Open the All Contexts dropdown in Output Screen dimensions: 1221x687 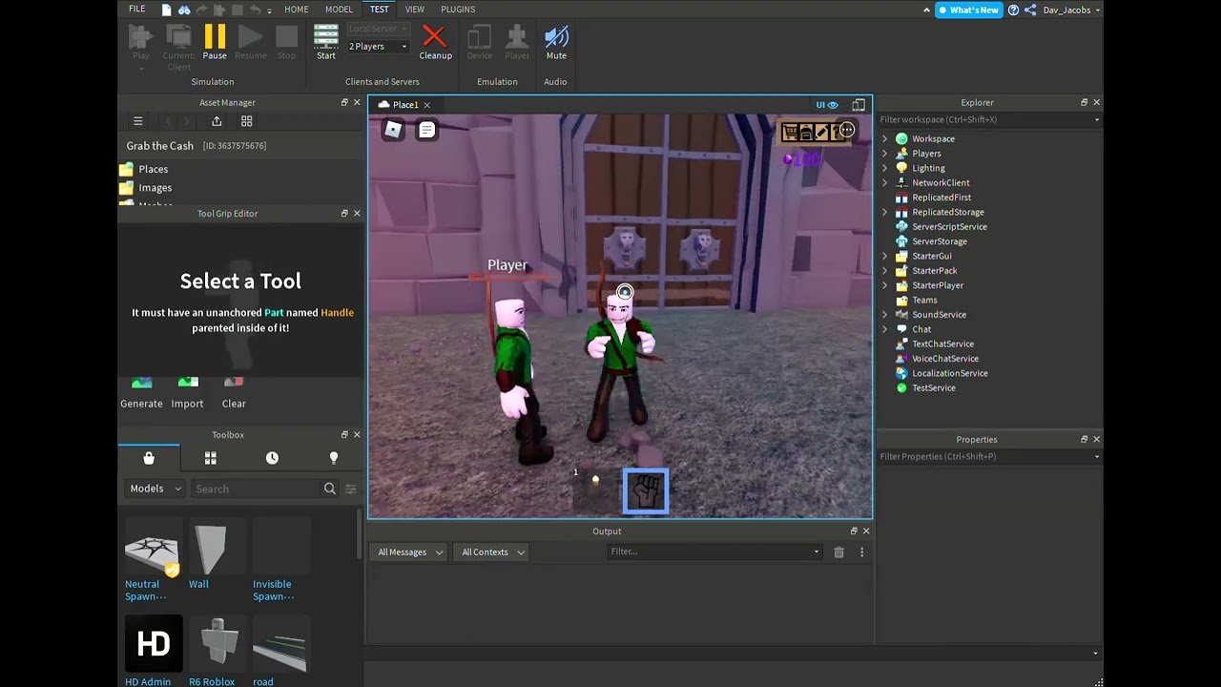click(x=493, y=552)
